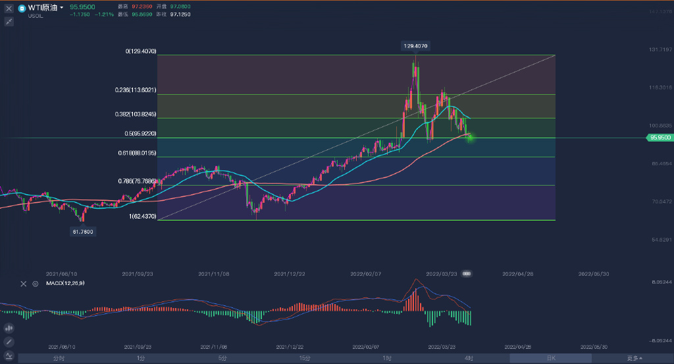Switch to the 1分 timeframe tab
Viewport: 674px width, 364px height.
(141, 358)
